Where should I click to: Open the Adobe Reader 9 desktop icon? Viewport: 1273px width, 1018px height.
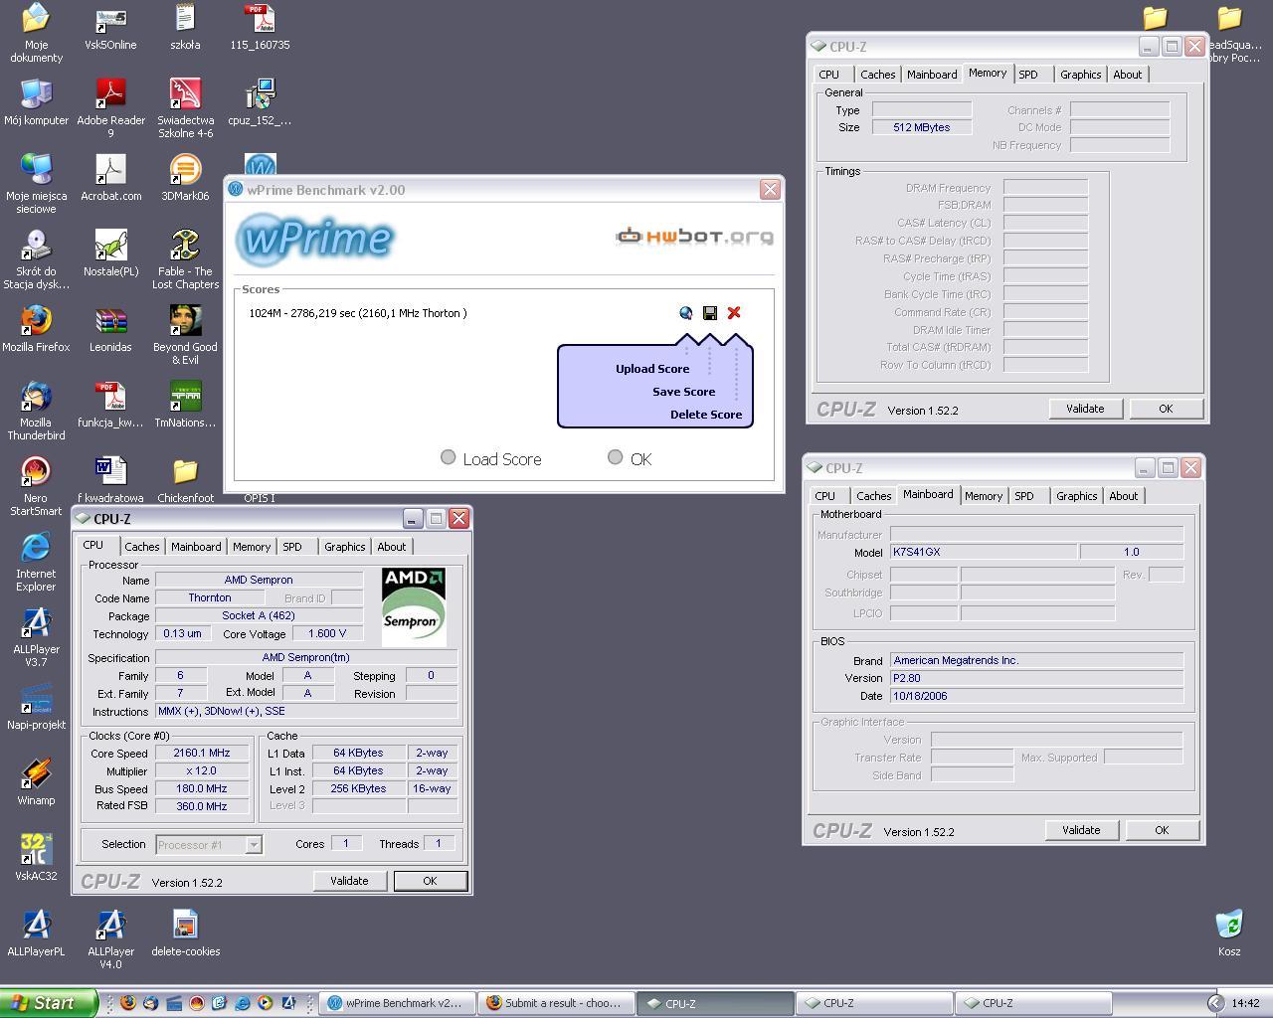[x=110, y=108]
